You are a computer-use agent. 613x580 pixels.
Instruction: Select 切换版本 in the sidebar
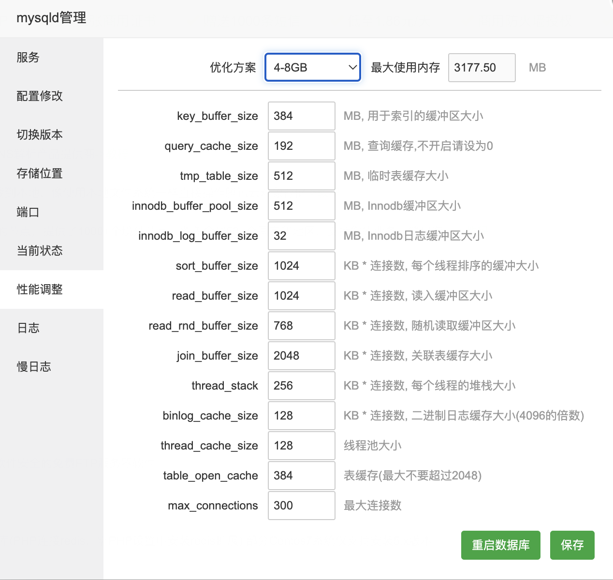[x=39, y=135]
